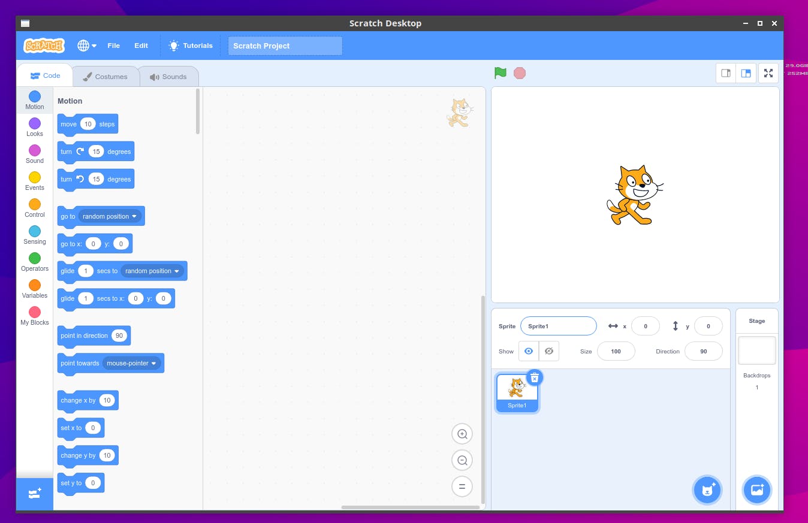Click the set y to 0 block
Viewport: 808px width, 523px height.
[81, 483]
